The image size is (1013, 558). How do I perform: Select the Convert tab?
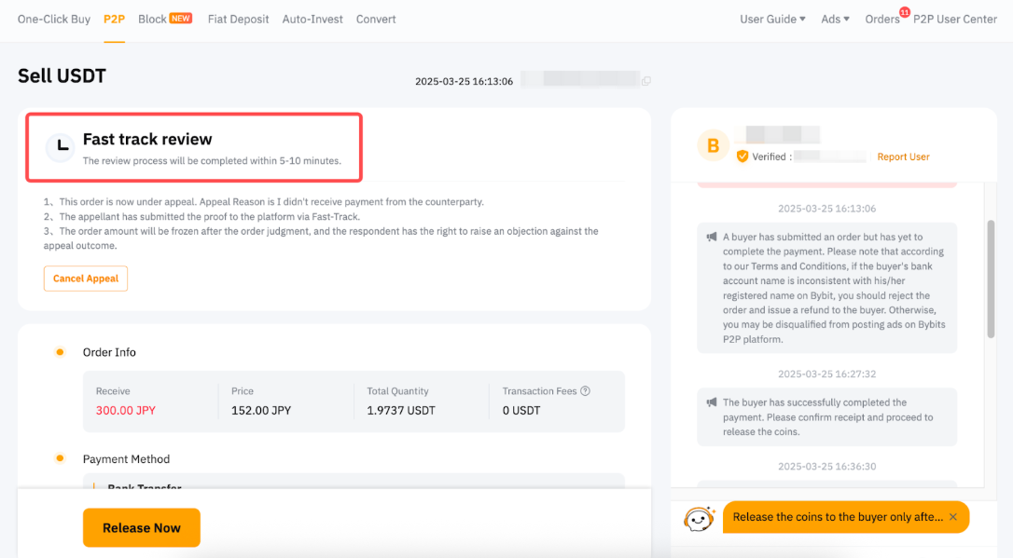tap(376, 19)
